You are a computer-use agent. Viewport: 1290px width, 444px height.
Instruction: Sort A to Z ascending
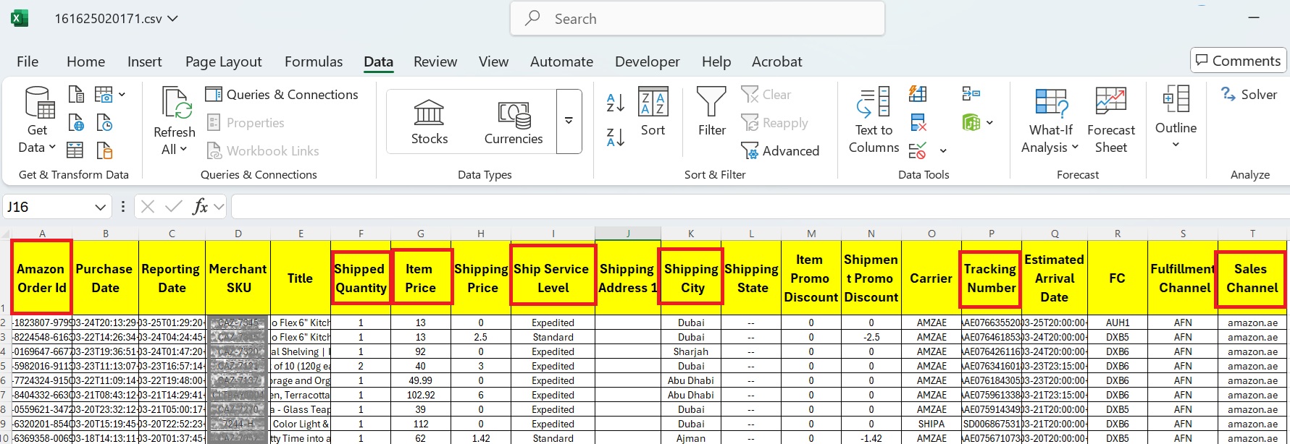tap(615, 103)
